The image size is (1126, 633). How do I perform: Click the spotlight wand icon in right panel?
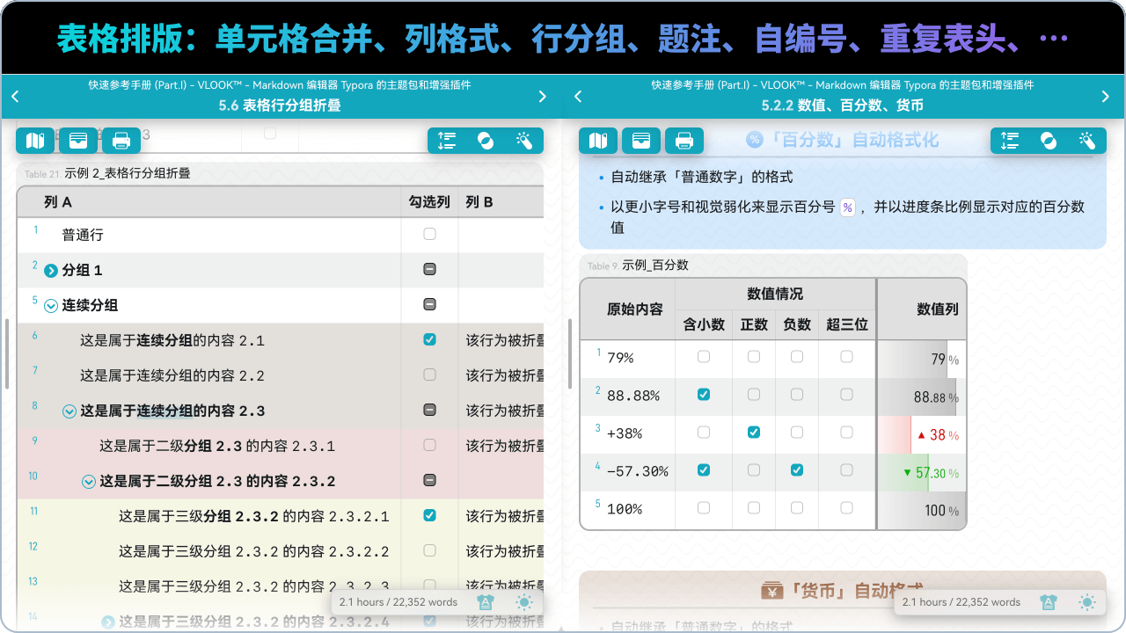(1087, 141)
